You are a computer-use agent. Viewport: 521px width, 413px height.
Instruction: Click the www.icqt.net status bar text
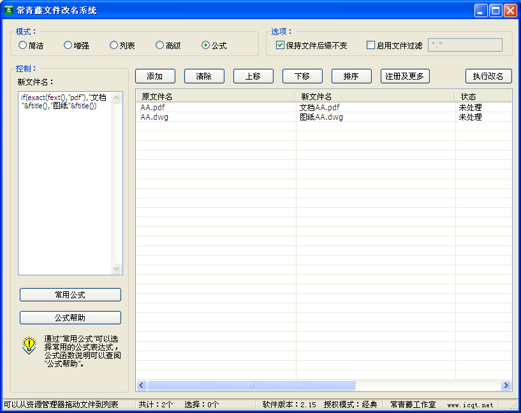pyautogui.click(x=470, y=405)
